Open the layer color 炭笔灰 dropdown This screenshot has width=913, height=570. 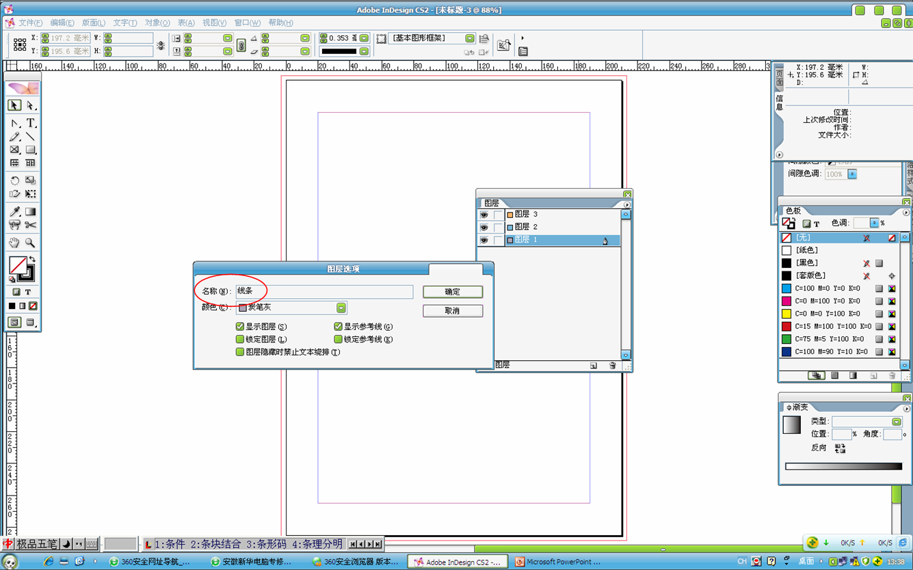(x=341, y=308)
